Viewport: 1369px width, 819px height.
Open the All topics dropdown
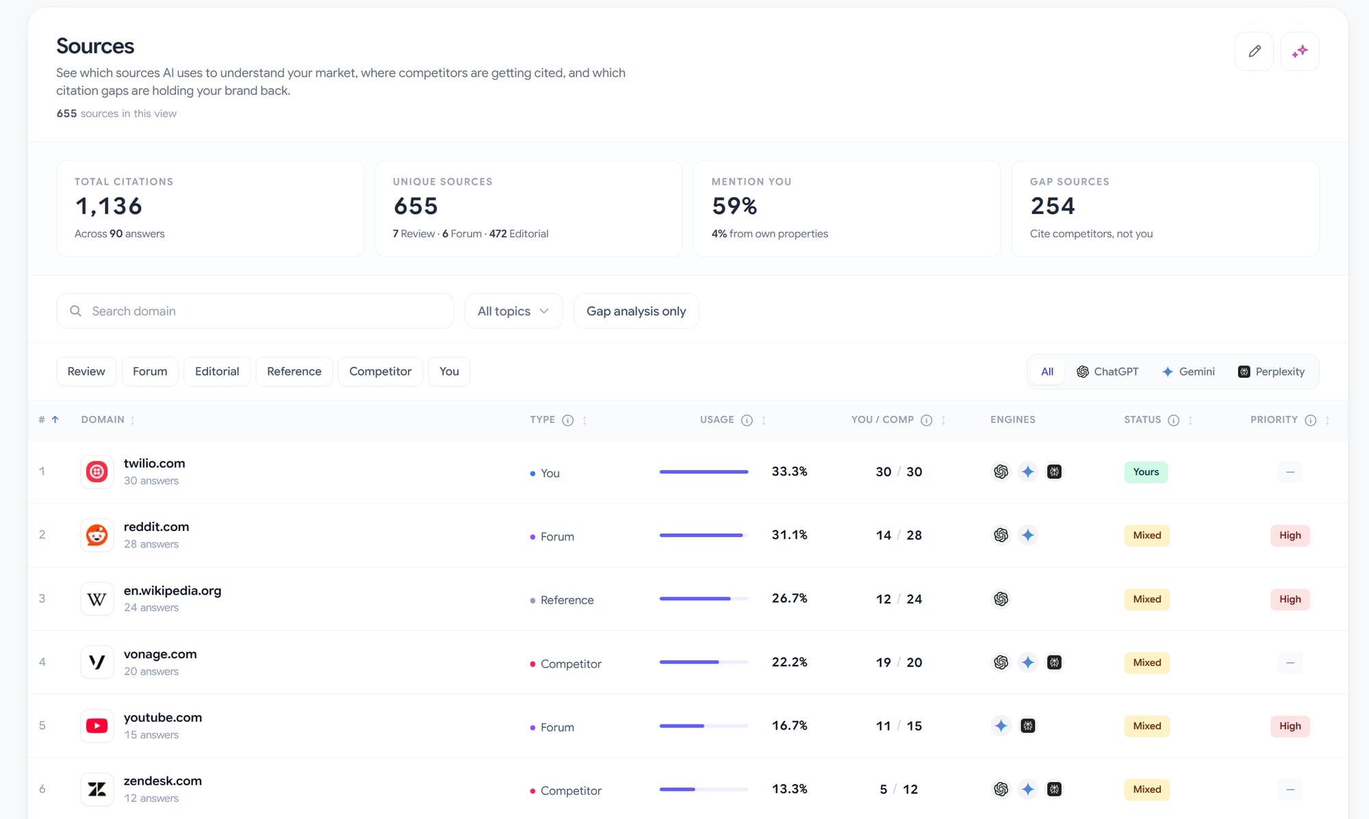[x=513, y=311]
